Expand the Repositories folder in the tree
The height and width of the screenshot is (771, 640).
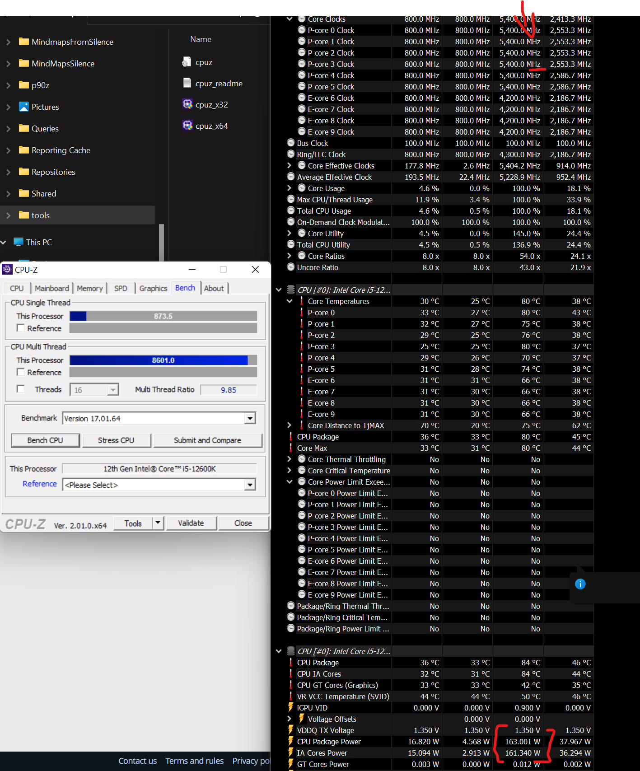coord(8,172)
